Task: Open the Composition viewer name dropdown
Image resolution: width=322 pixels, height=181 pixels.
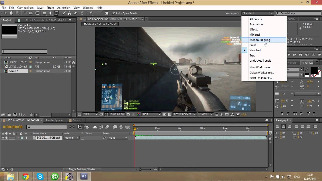Action: 116,19
